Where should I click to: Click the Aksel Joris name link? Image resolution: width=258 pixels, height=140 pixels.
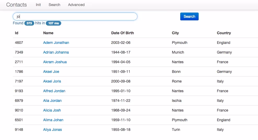(x=52, y=81)
